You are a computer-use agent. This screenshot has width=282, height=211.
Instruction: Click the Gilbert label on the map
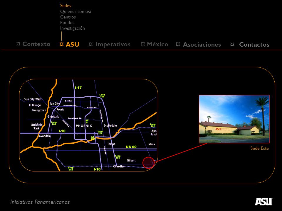[131, 160]
